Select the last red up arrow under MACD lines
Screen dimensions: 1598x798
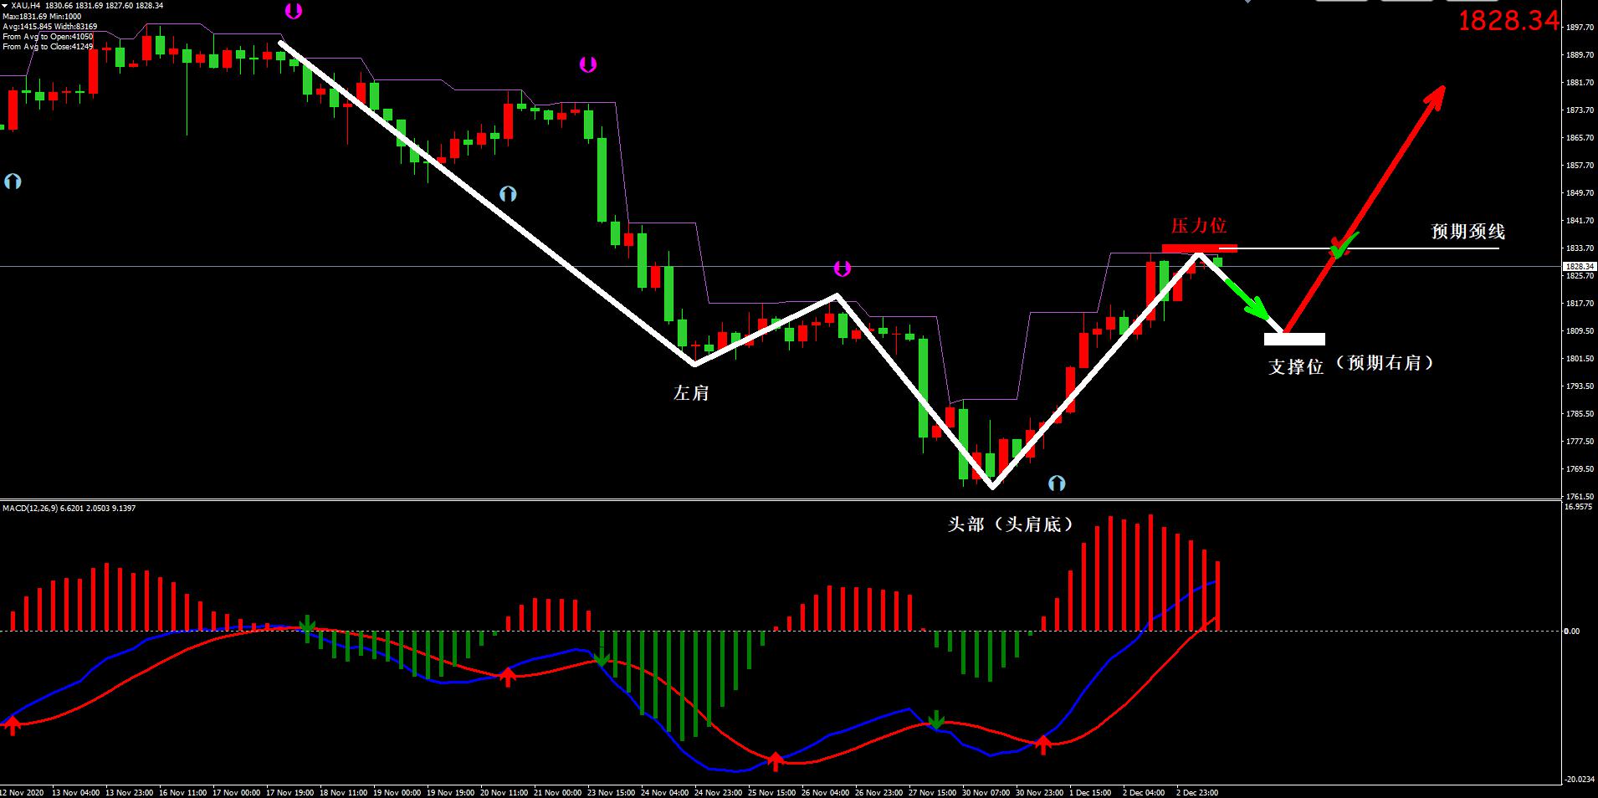tap(1042, 744)
